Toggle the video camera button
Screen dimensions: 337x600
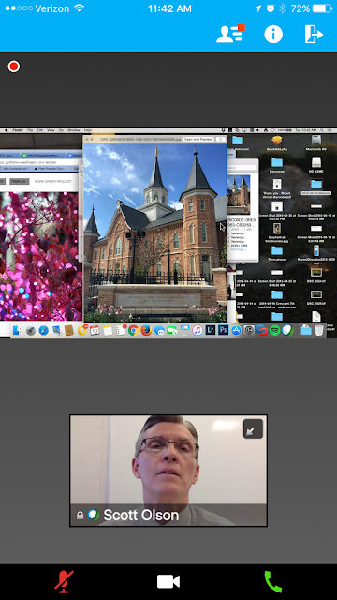click(x=168, y=581)
